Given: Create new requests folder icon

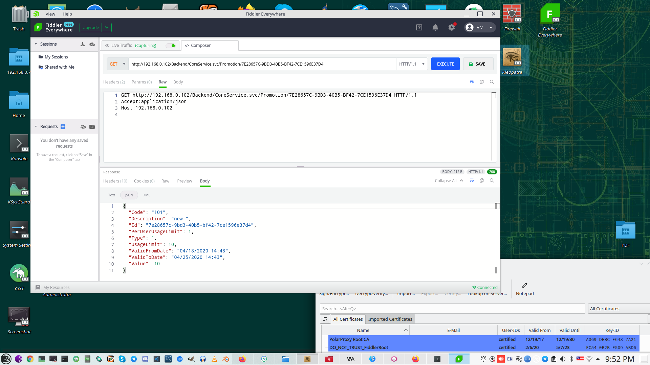Looking at the screenshot, I should pos(92,127).
